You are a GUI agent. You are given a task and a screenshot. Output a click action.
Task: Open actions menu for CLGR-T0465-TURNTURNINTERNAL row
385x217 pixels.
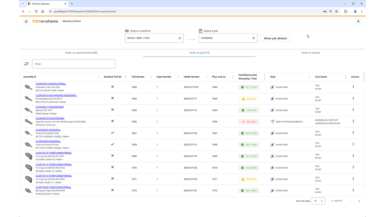click(353, 190)
